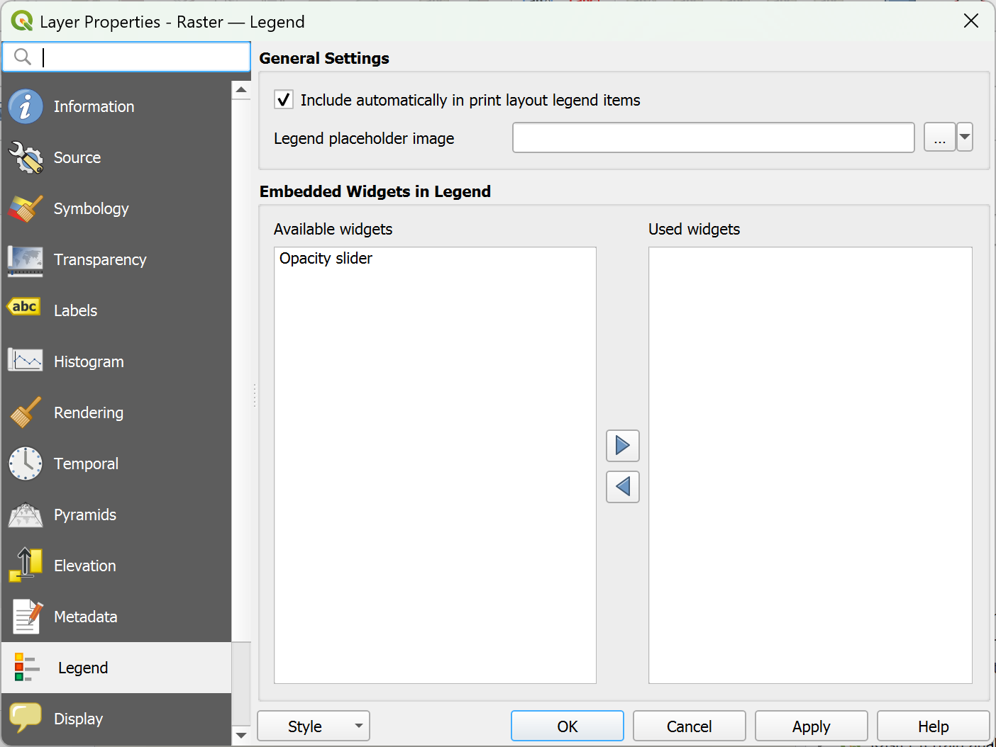Image resolution: width=996 pixels, height=747 pixels.
Task: Open the Histogram chart icon
Action: (x=26, y=361)
